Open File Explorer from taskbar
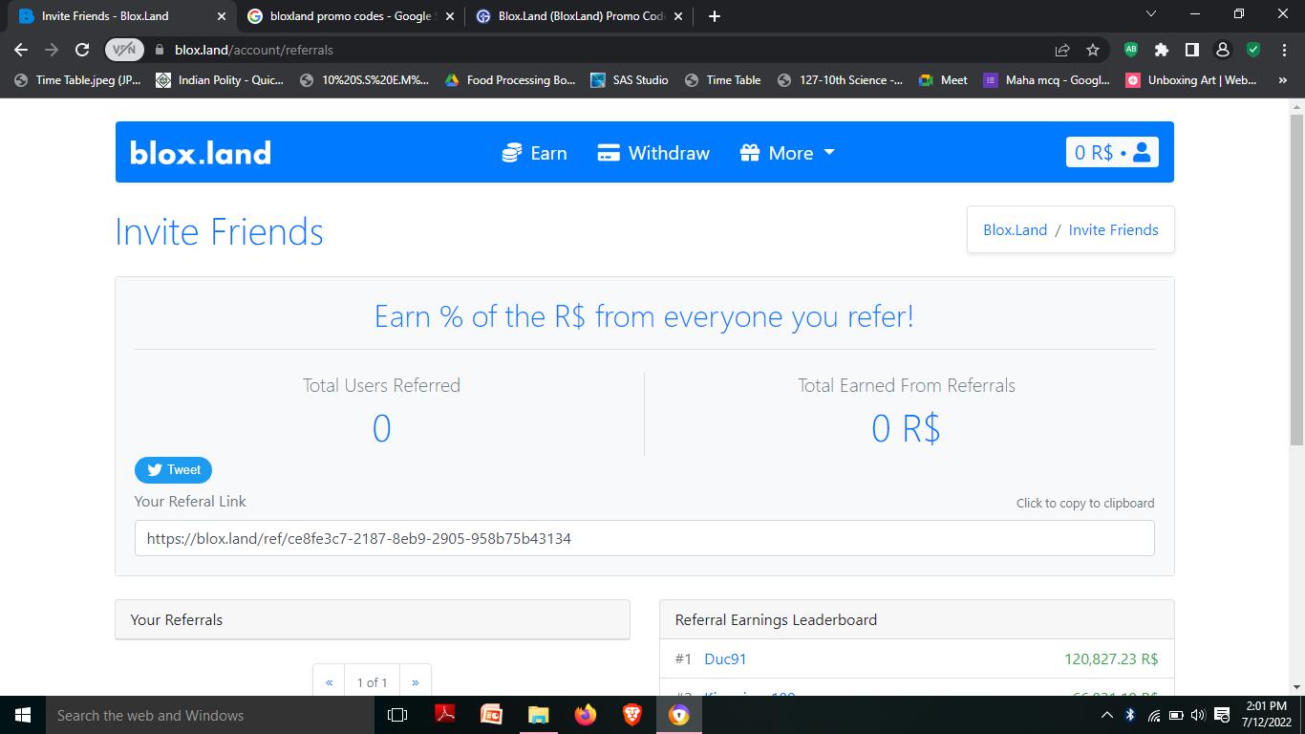The width and height of the screenshot is (1305, 734). (x=538, y=715)
